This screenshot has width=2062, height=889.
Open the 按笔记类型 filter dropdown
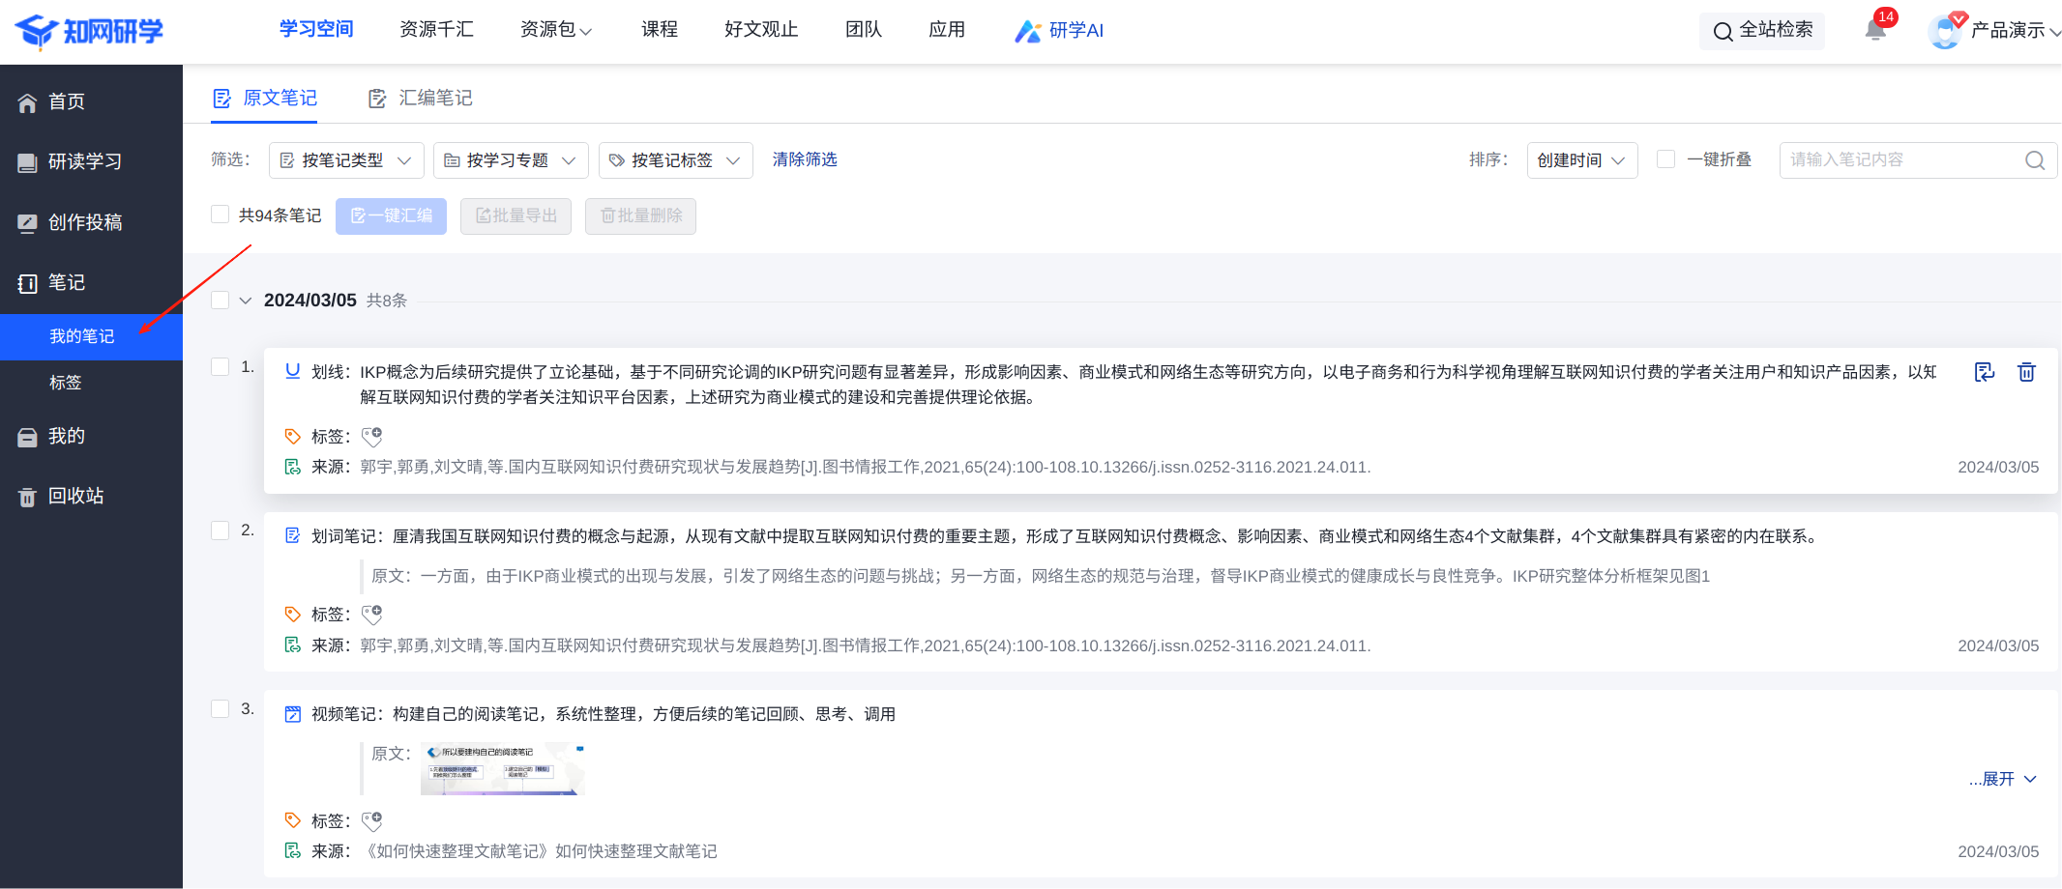(x=346, y=160)
